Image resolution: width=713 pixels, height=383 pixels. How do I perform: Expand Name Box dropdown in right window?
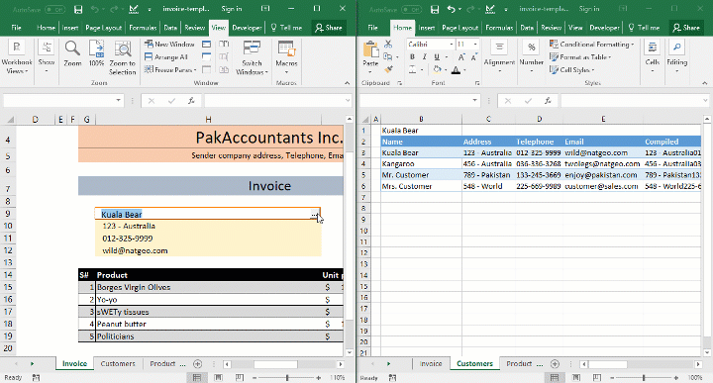(x=474, y=100)
